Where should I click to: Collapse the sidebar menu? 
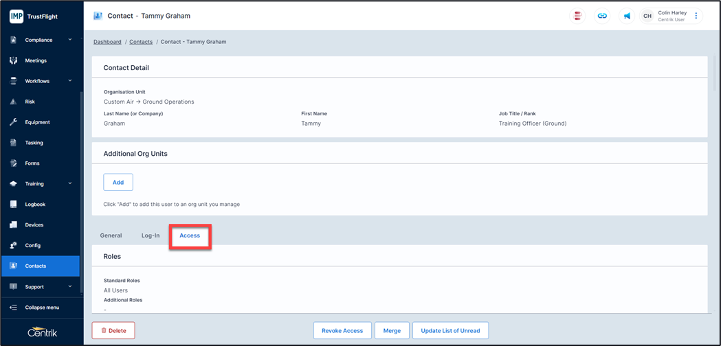coord(41,308)
